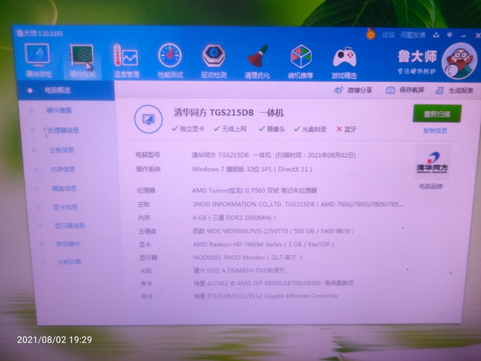Select 硬件健康 sidebar item
Viewport: 481px width, 361px height.
point(59,110)
